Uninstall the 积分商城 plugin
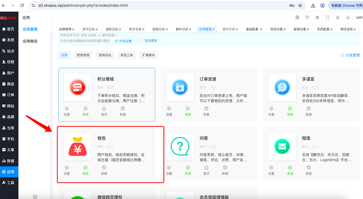 click(x=123, y=111)
